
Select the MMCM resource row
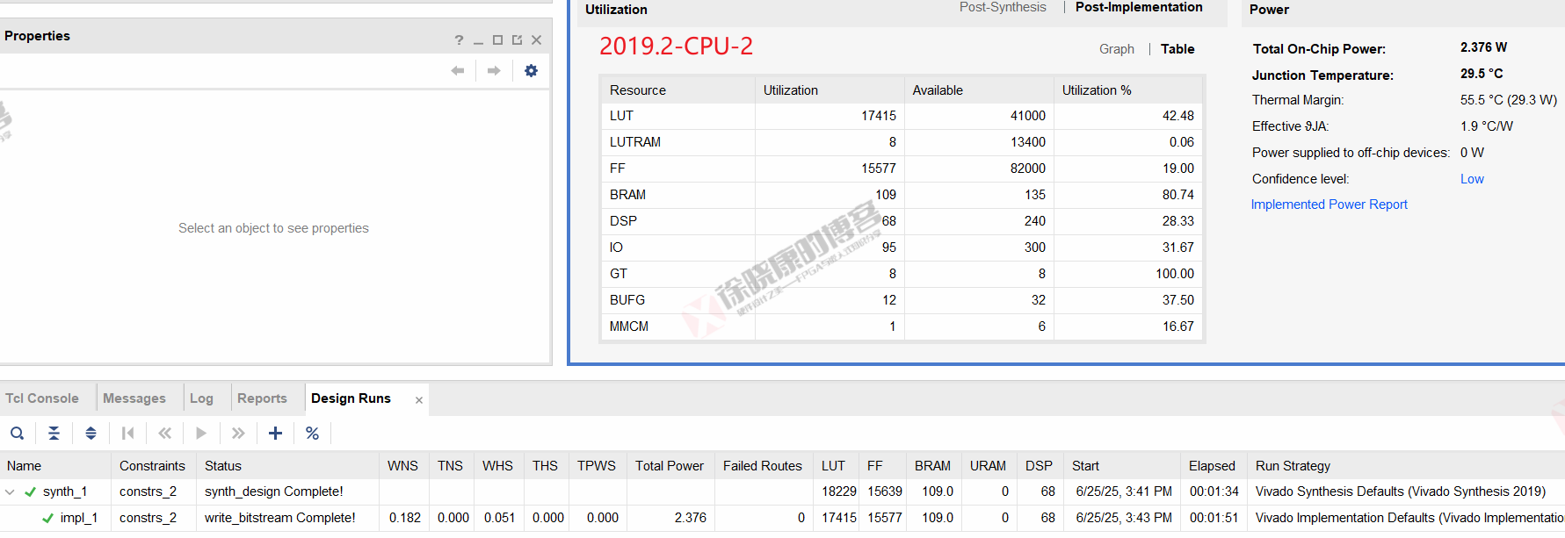(x=902, y=326)
